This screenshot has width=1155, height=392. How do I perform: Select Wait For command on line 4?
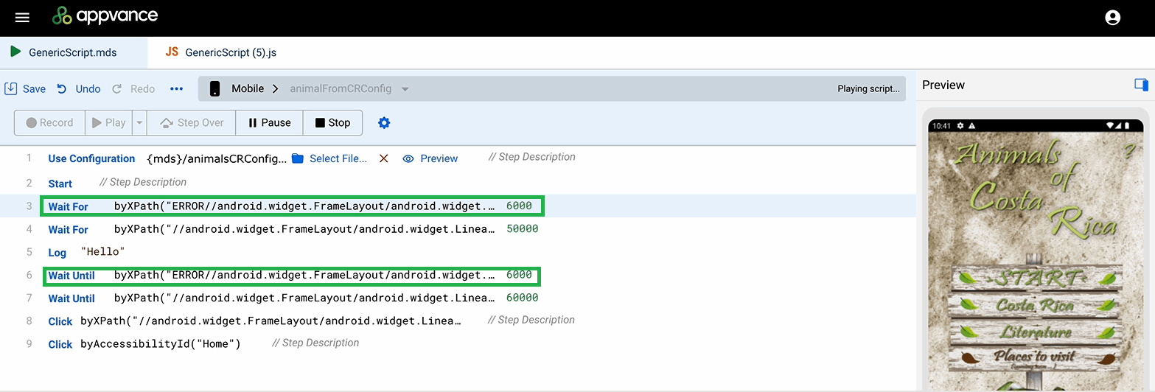tap(68, 229)
